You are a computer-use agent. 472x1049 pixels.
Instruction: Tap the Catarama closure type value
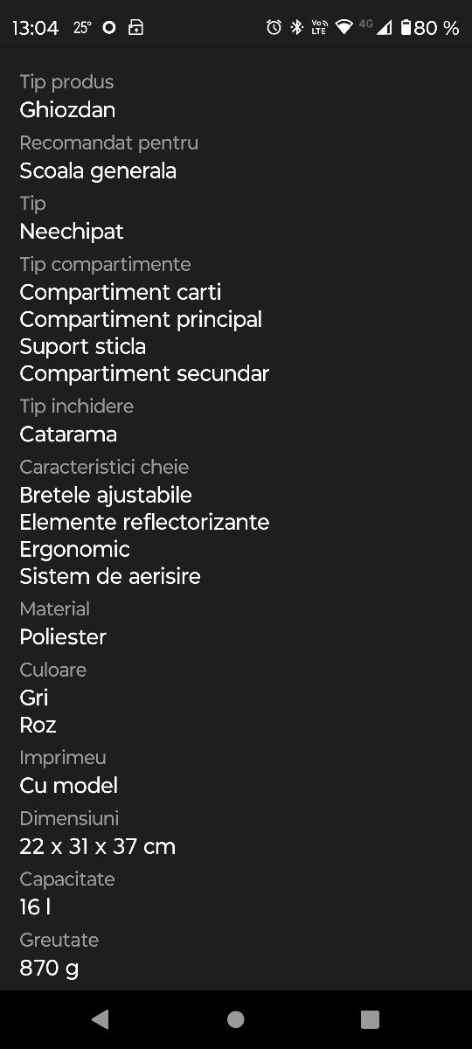68,434
